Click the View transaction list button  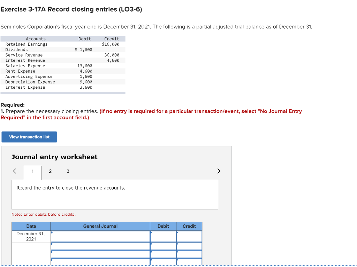pyautogui.click(x=29, y=137)
